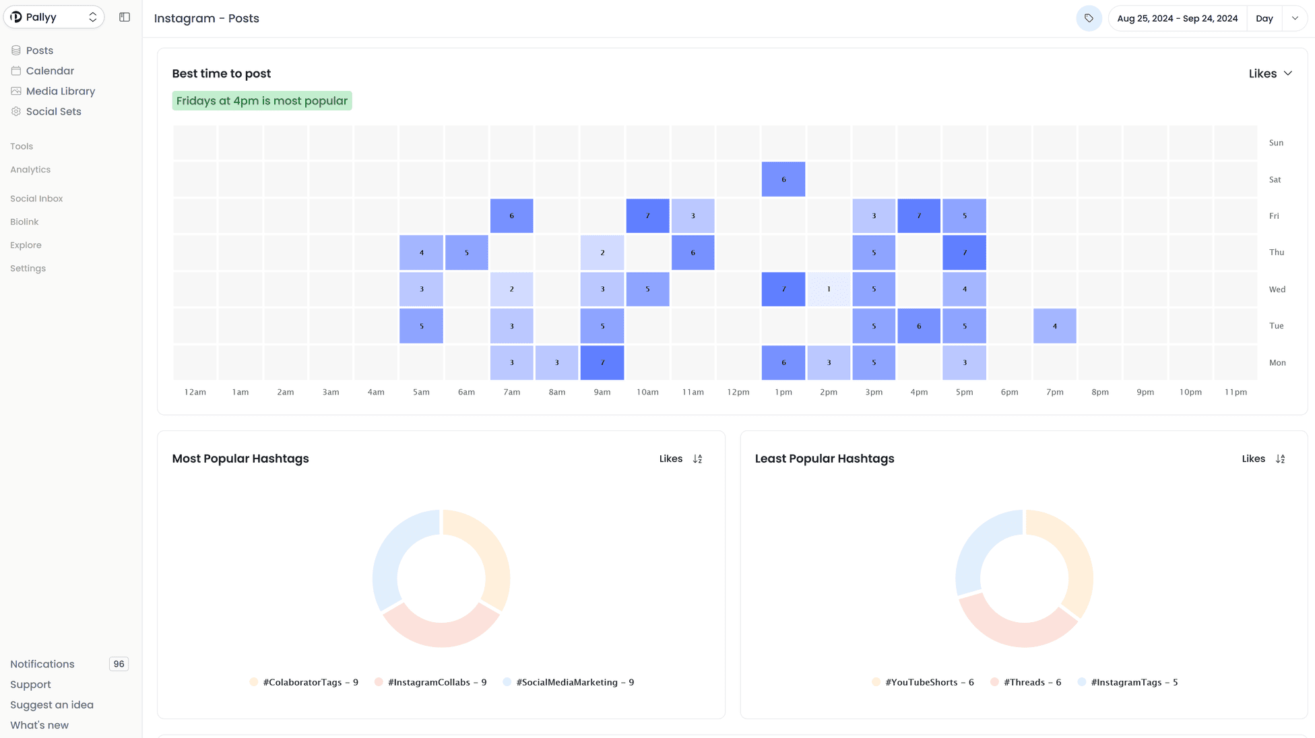Click the Biolink icon in sidebar
This screenshot has height=738, width=1315.
tap(24, 221)
